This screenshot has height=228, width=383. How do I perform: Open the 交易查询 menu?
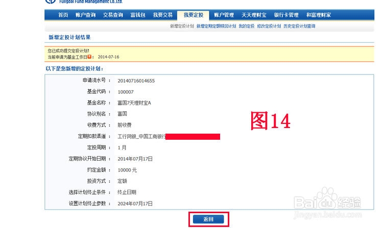coord(113,15)
